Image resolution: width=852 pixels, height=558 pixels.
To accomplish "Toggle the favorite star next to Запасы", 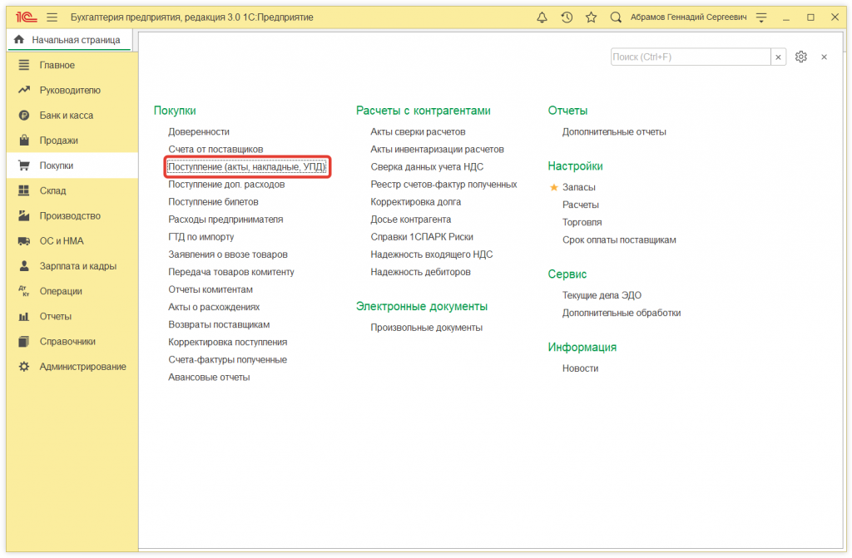I will (x=554, y=188).
